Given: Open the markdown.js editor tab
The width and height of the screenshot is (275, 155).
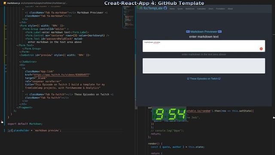Looking at the screenshot, I should pyautogui.click(x=13, y=3).
